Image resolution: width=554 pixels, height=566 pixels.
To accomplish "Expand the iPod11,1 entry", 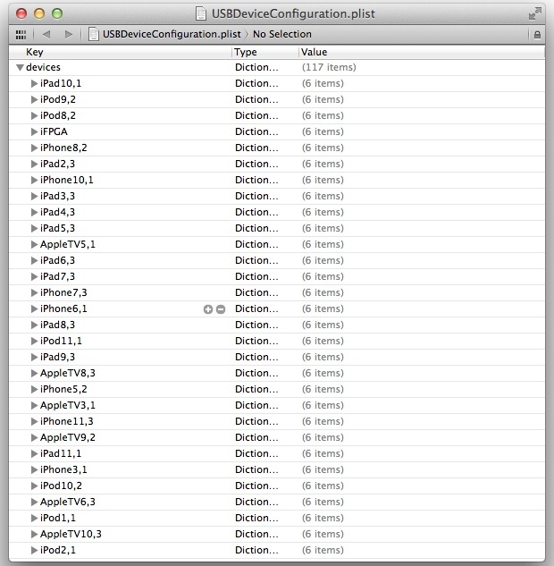I will 34,341.
